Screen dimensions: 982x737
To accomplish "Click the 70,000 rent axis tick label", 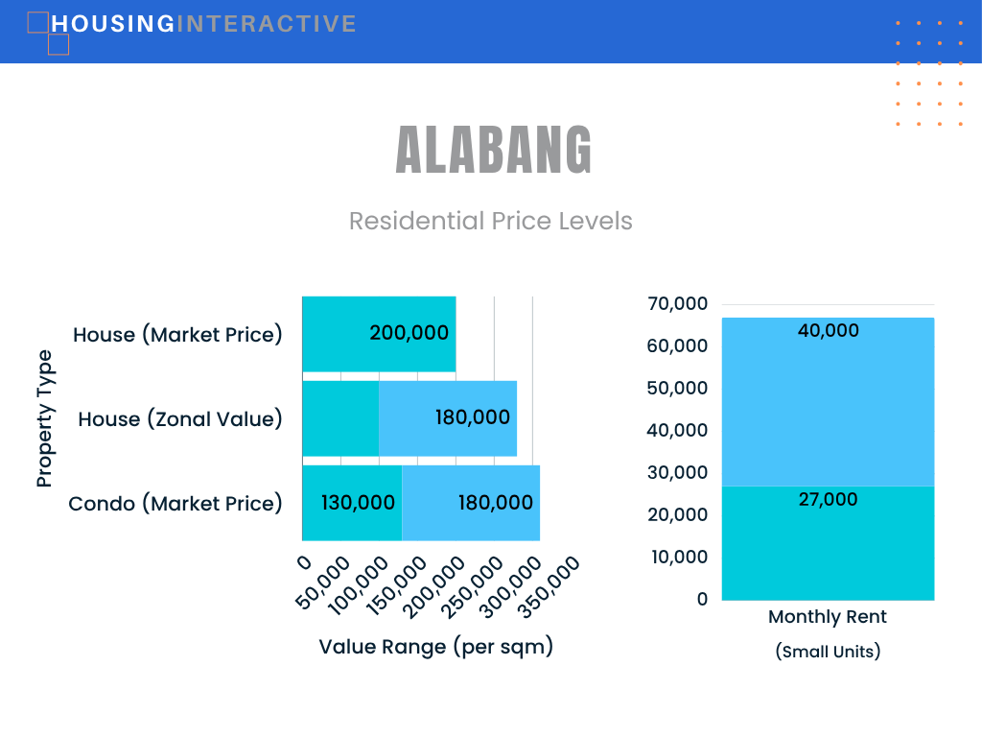I will click(678, 303).
